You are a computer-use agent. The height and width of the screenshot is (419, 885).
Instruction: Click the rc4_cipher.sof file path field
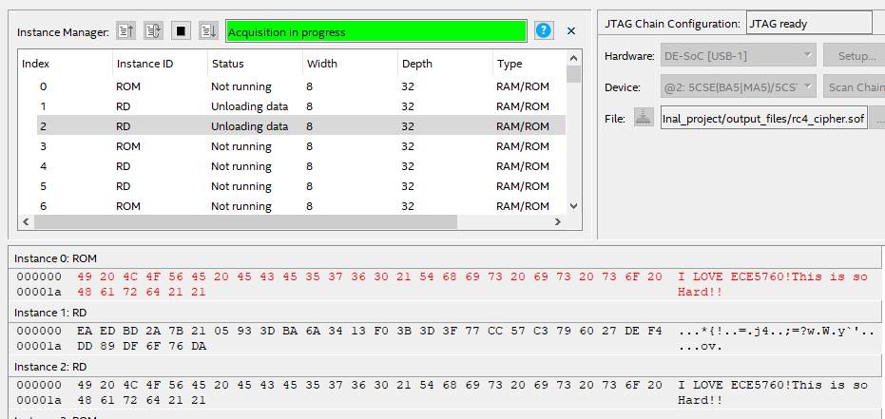pos(763,119)
